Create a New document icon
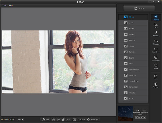 point(156,77)
